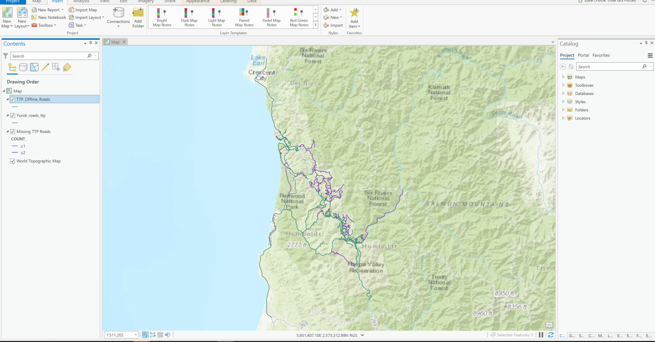
Task: Collapse the Missing TTP Roads legend
Action: pos(8,132)
